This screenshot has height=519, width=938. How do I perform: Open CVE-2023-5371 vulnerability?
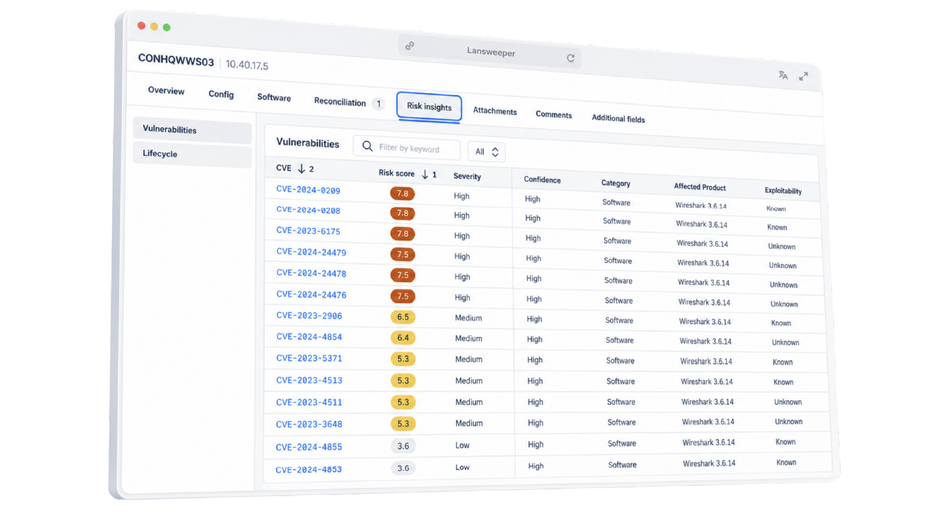309,358
